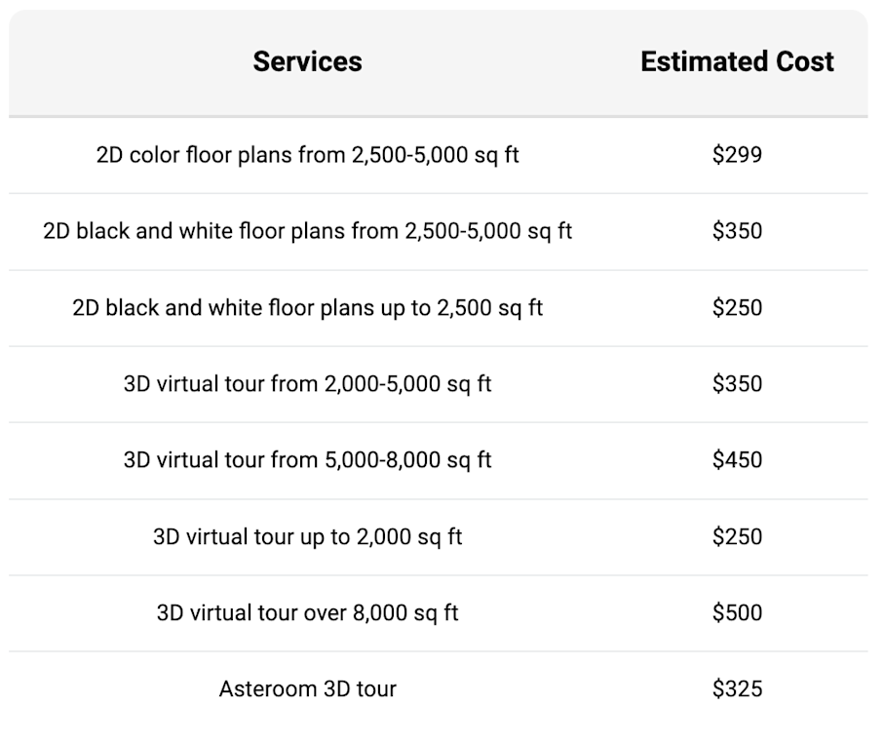Screen dimensions: 885x746
Task: Click the $500 price cell
Action: pos(737,613)
